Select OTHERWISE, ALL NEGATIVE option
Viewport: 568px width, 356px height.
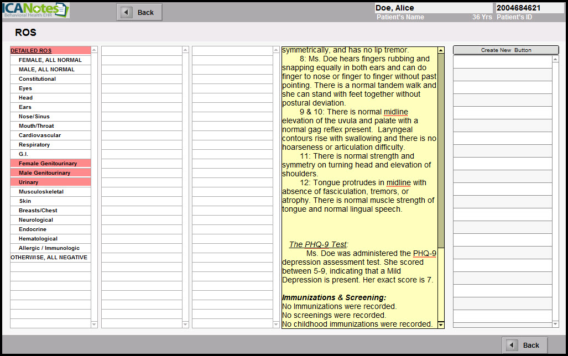(49, 258)
